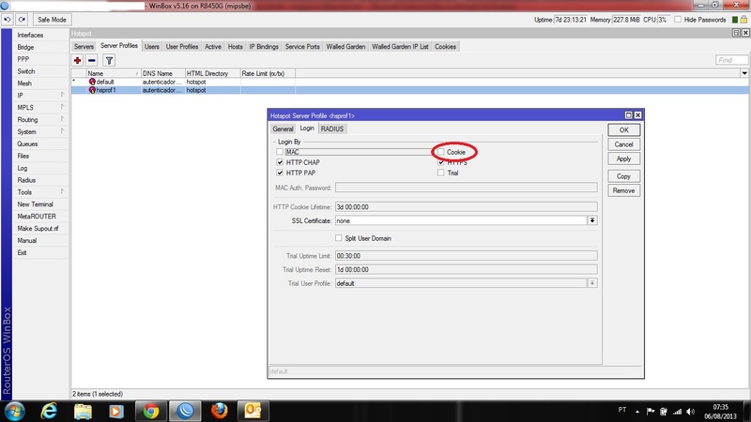This screenshot has height=422, width=751.
Task: Click the Find search box
Action: coord(732,60)
